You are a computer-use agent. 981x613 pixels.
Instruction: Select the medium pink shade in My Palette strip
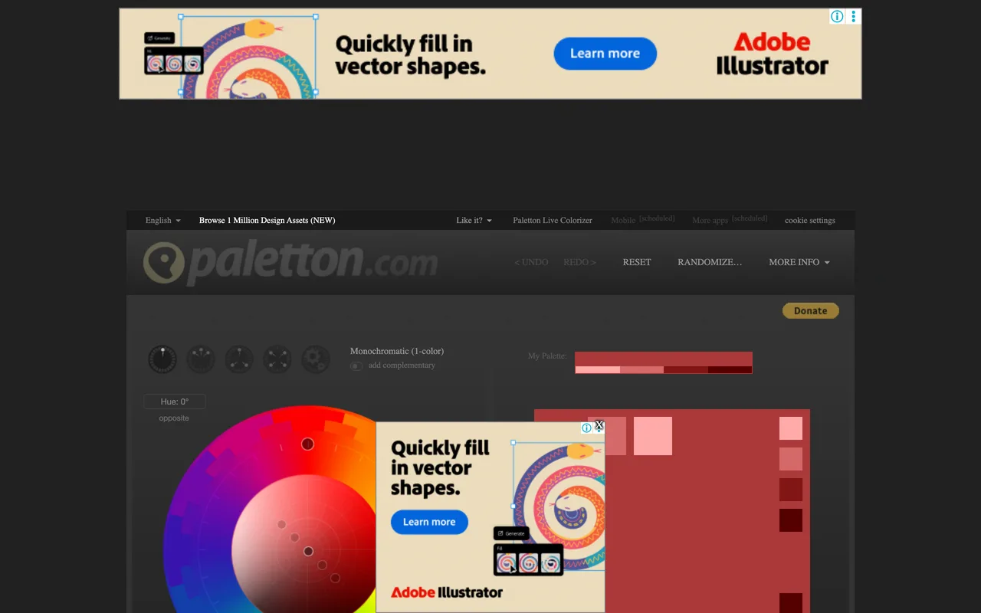click(641, 370)
